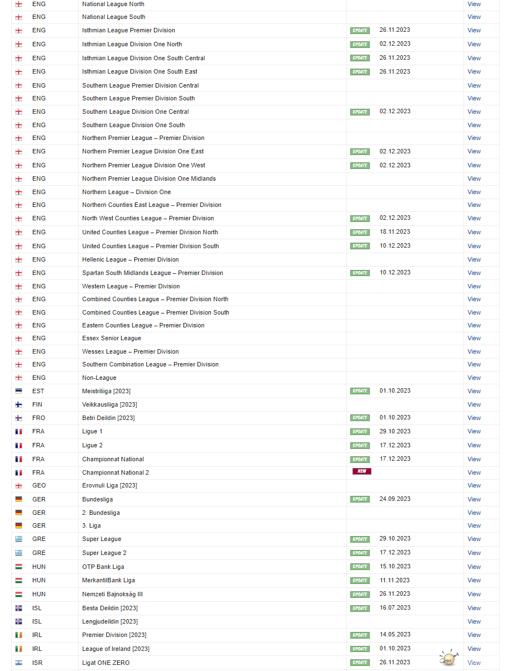Viewport: 512px width, 671px height.
Task: Open the View link for Non-League
Action: [474, 378]
